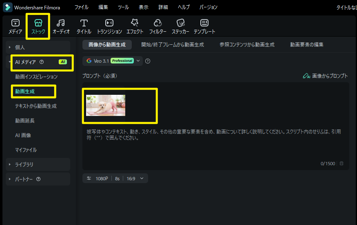Click the Wondershare Filmora logo icon
This screenshot has height=225, width=357.
pyautogui.click(x=7, y=7)
